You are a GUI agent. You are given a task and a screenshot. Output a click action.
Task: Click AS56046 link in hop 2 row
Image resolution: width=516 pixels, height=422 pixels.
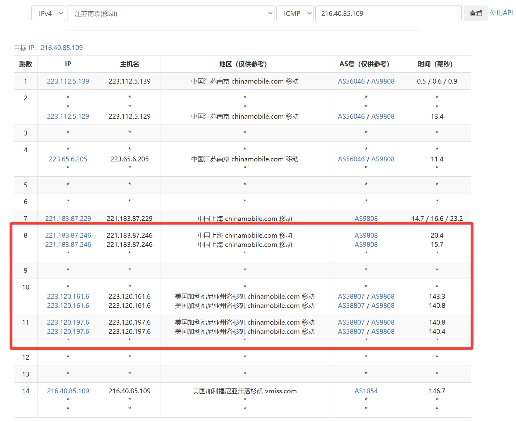351,116
